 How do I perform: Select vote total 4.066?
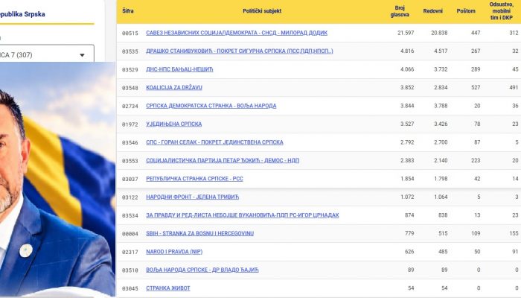click(407, 69)
